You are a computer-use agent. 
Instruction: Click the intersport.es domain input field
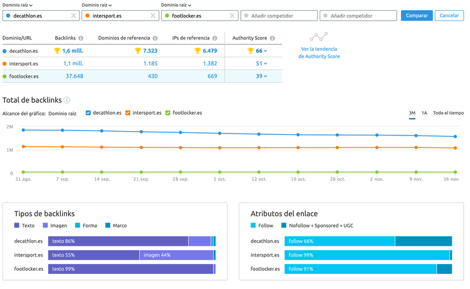point(120,16)
